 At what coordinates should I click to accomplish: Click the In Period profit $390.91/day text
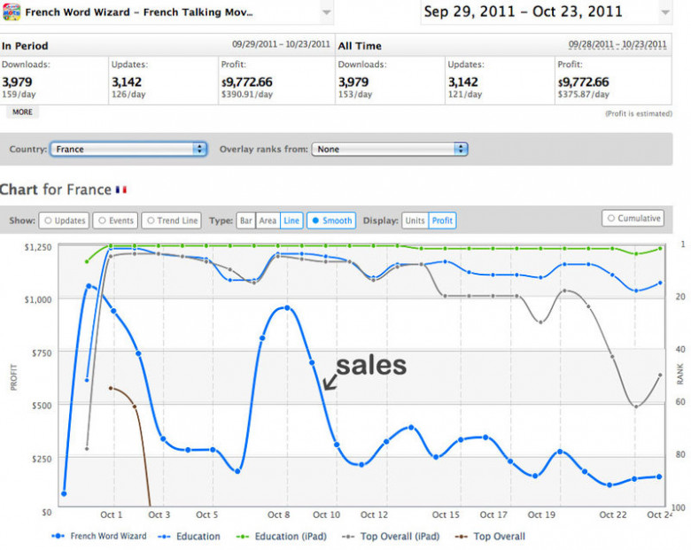coord(247,94)
